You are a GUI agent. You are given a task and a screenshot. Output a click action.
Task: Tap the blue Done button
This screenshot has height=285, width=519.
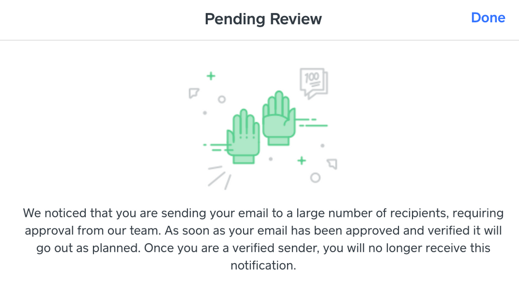tap(488, 18)
